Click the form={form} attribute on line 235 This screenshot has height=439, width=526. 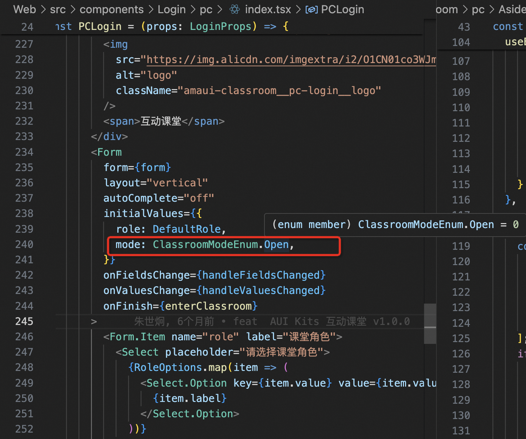click(x=137, y=167)
